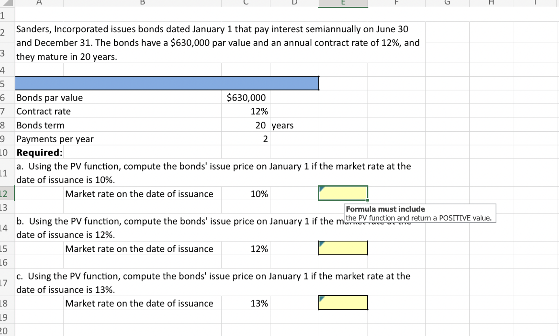This screenshot has width=559, height=336.
Task: Click the cell showing 20 years
Action: (245, 125)
